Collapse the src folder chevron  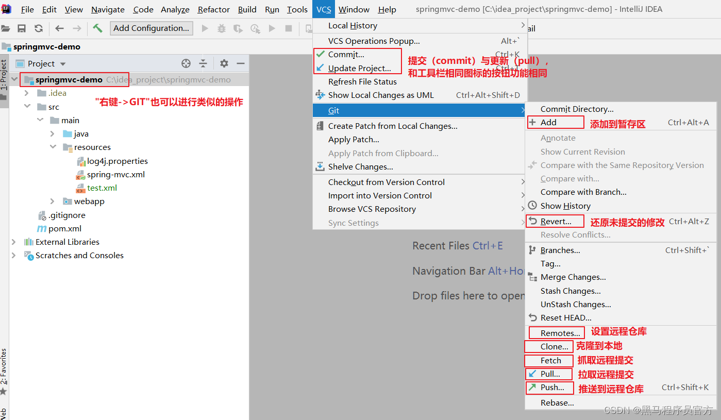point(27,107)
